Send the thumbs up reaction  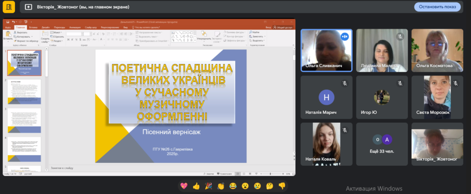pos(196,186)
